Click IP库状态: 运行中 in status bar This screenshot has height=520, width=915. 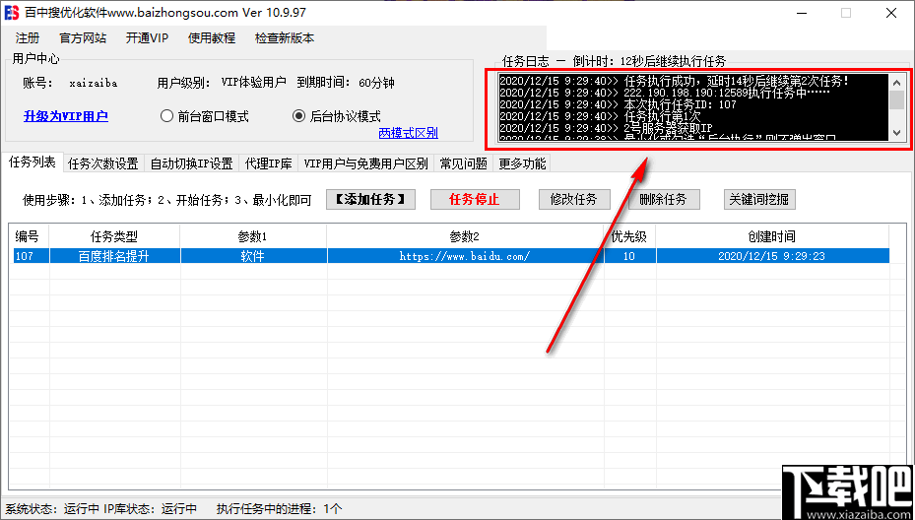coord(151,509)
